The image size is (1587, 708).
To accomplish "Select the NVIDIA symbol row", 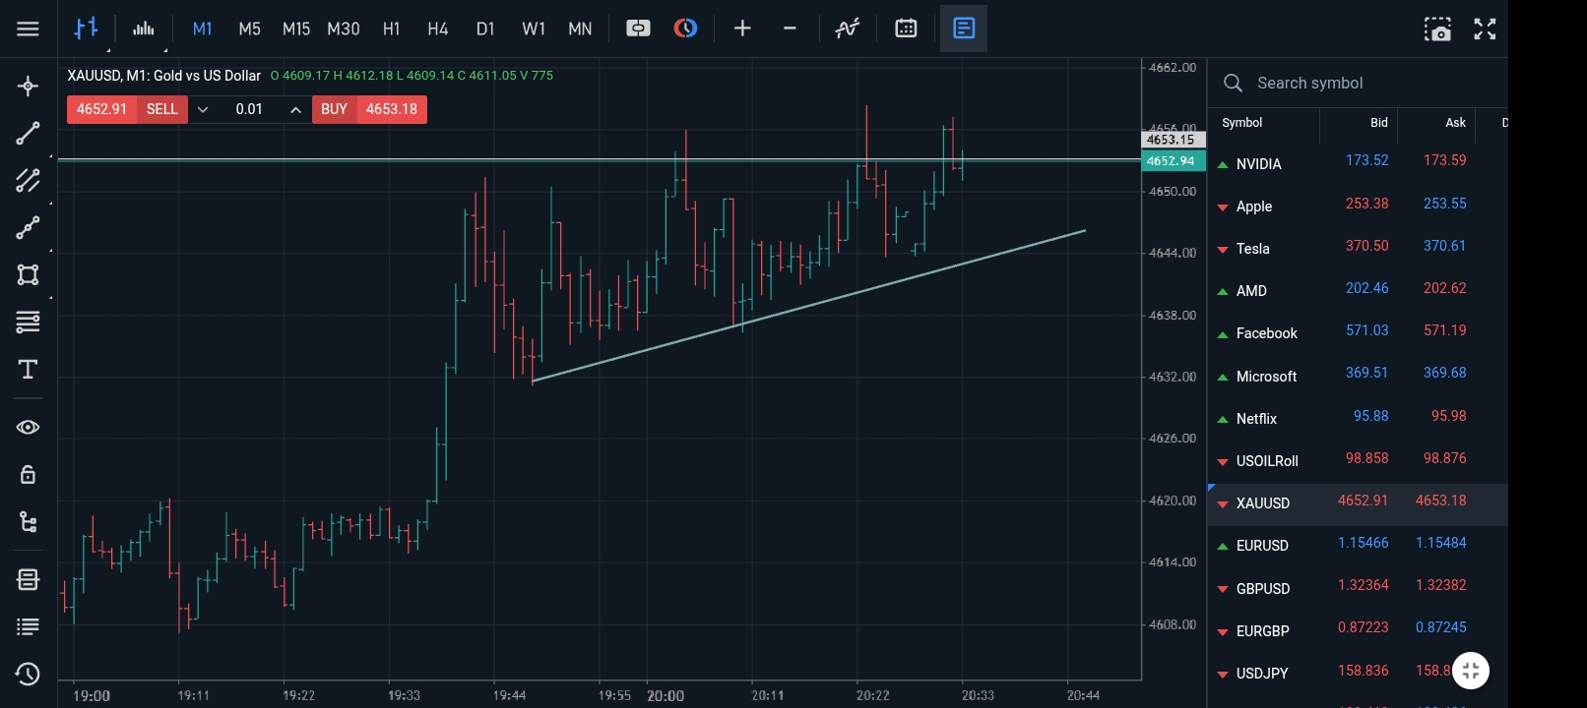I will tap(1358, 163).
